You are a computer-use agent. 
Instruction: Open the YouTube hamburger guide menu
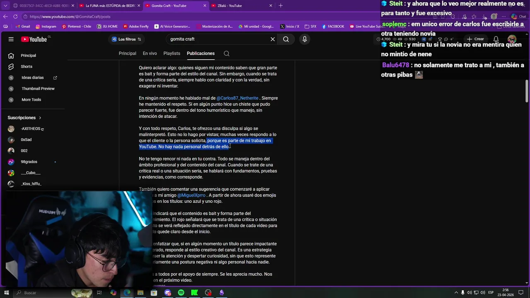(x=11, y=39)
